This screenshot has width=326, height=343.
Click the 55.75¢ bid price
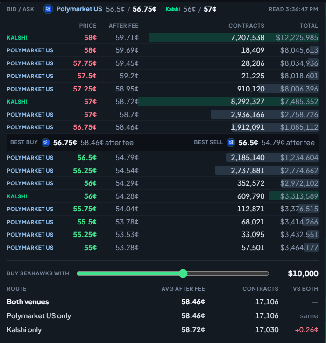[x=85, y=209]
